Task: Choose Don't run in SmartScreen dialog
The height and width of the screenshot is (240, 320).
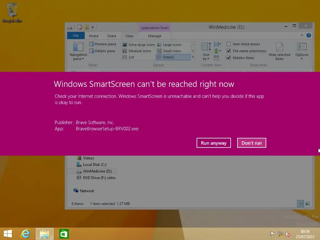Action: (252, 143)
